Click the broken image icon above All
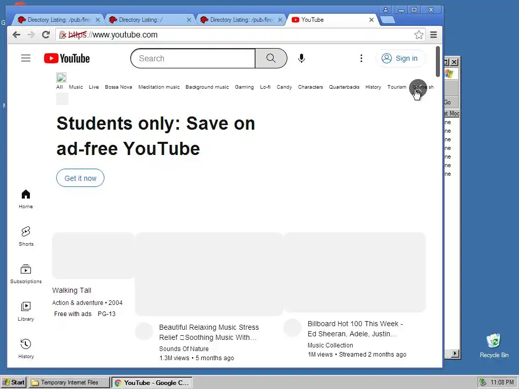The width and height of the screenshot is (519, 389). 61,77
